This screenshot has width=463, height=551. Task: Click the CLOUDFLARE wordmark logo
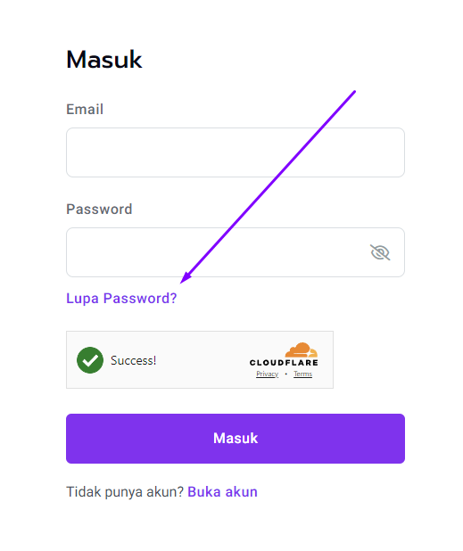pyautogui.click(x=284, y=362)
